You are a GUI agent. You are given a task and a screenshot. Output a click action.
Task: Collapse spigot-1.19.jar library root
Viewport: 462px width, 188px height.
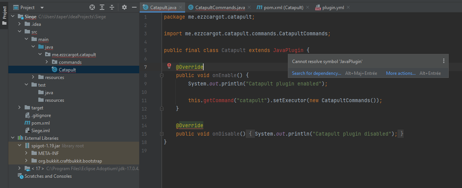coord(20,146)
